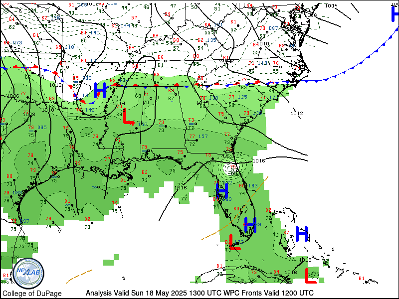Image resolution: width=399 pixels, height=299 pixels.
Task: Select the blue pressure value 125
Action: coord(242,97)
